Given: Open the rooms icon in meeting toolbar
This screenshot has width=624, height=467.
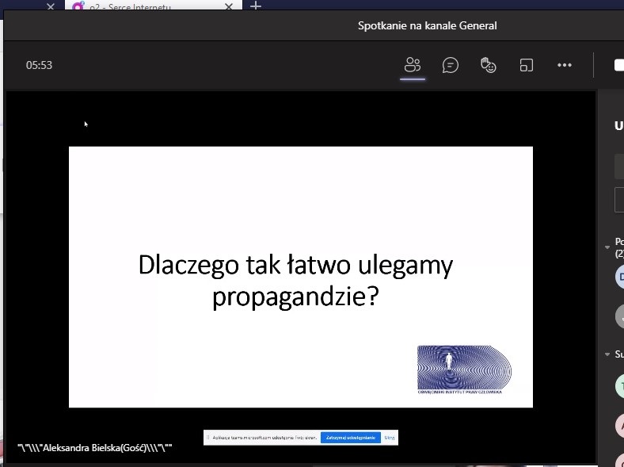Looking at the screenshot, I should (x=527, y=66).
